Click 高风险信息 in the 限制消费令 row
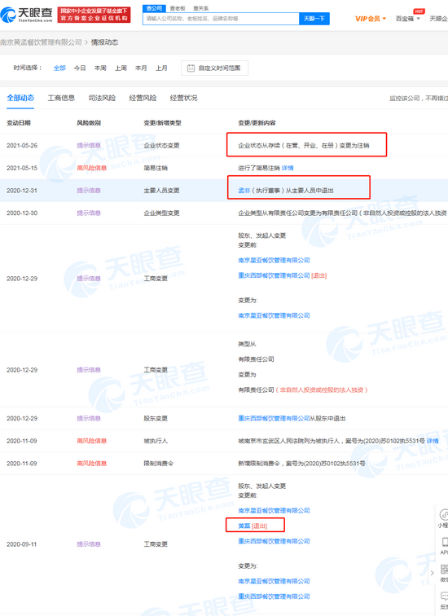Viewport: 448px width, 616px height. click(92, 464)
